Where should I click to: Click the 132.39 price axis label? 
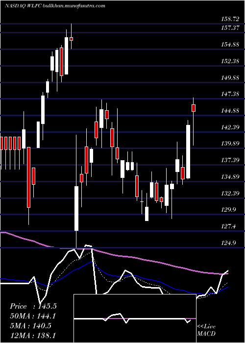coord(230,194)
